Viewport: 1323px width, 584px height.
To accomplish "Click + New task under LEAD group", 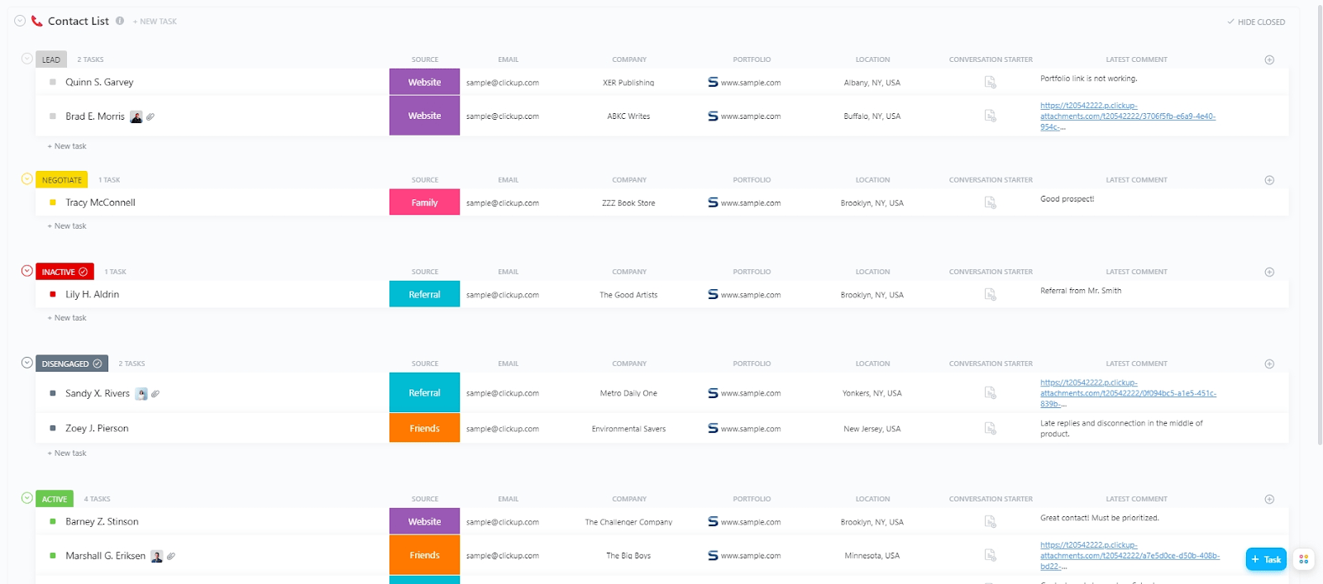I will point(67,146).
